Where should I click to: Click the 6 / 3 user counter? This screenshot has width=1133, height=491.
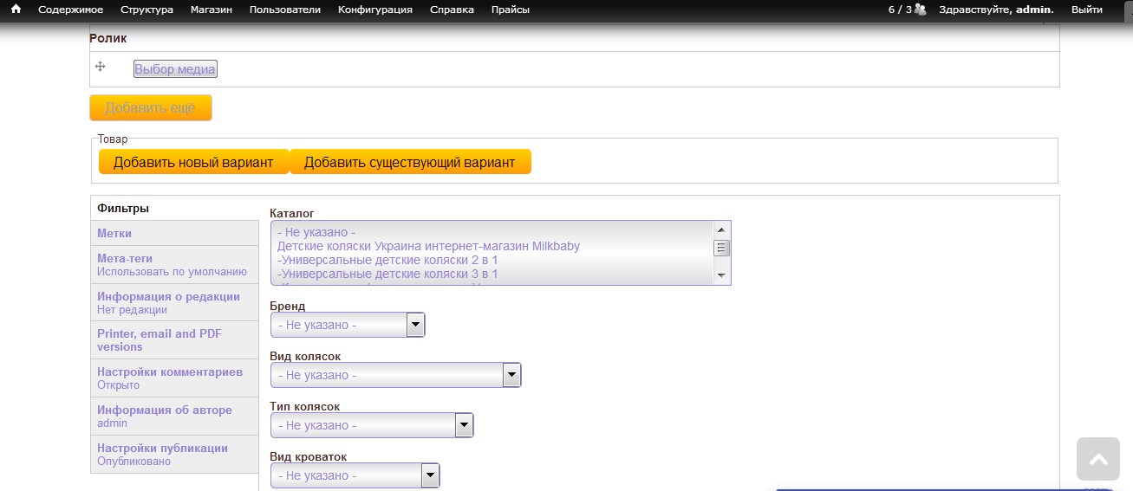tap(900, 10)
